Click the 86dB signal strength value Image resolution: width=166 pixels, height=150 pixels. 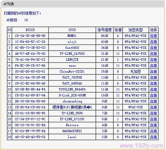click(105, 36)
